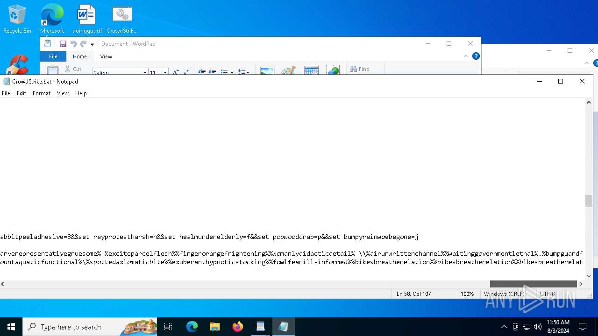Open the View menu in Notepad

(x=63, y=93)
